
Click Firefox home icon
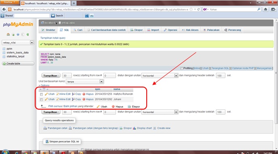click(x=265, y=9)
